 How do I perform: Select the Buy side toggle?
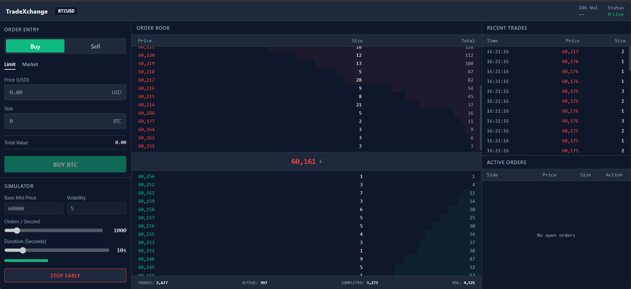[x=35, y=46]
